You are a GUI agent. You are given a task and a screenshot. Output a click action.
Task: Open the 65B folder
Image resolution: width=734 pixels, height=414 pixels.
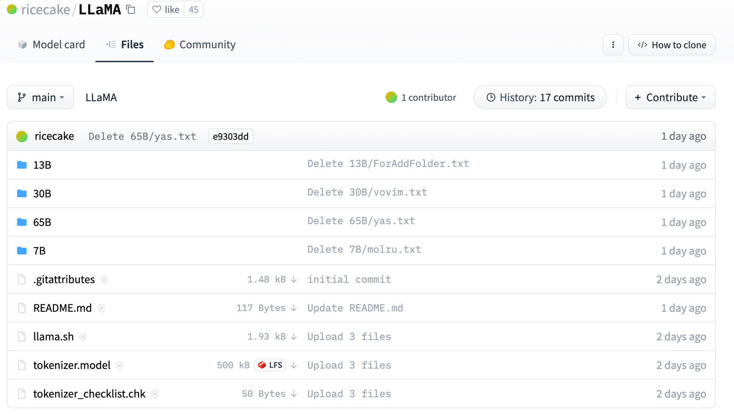[x=42, y=222]
